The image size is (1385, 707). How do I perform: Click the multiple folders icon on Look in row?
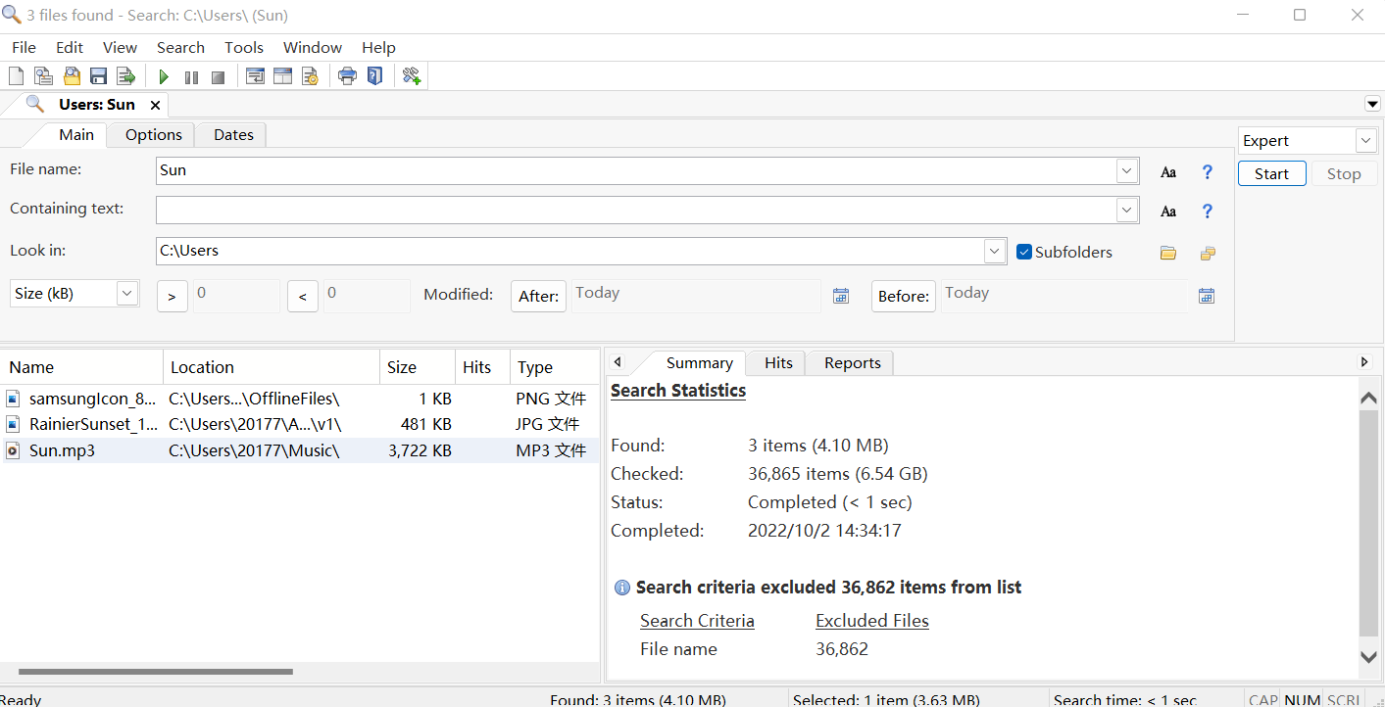click(x=1208, y=253)
